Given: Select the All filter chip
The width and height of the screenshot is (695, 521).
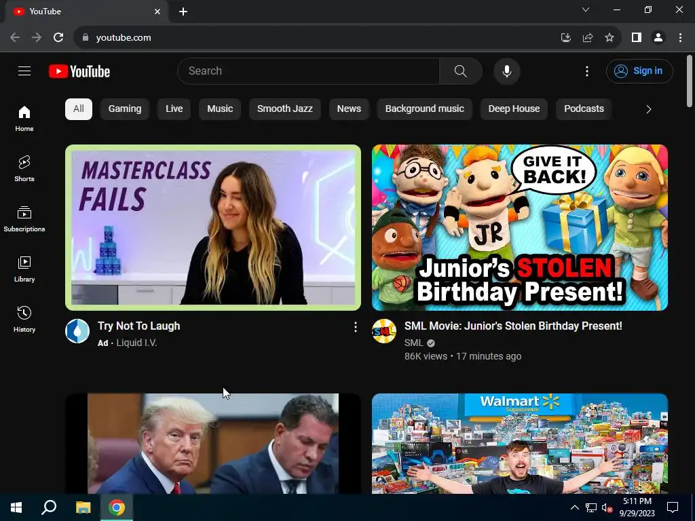Looking at the screenshot, I should (x=79, y=109).
